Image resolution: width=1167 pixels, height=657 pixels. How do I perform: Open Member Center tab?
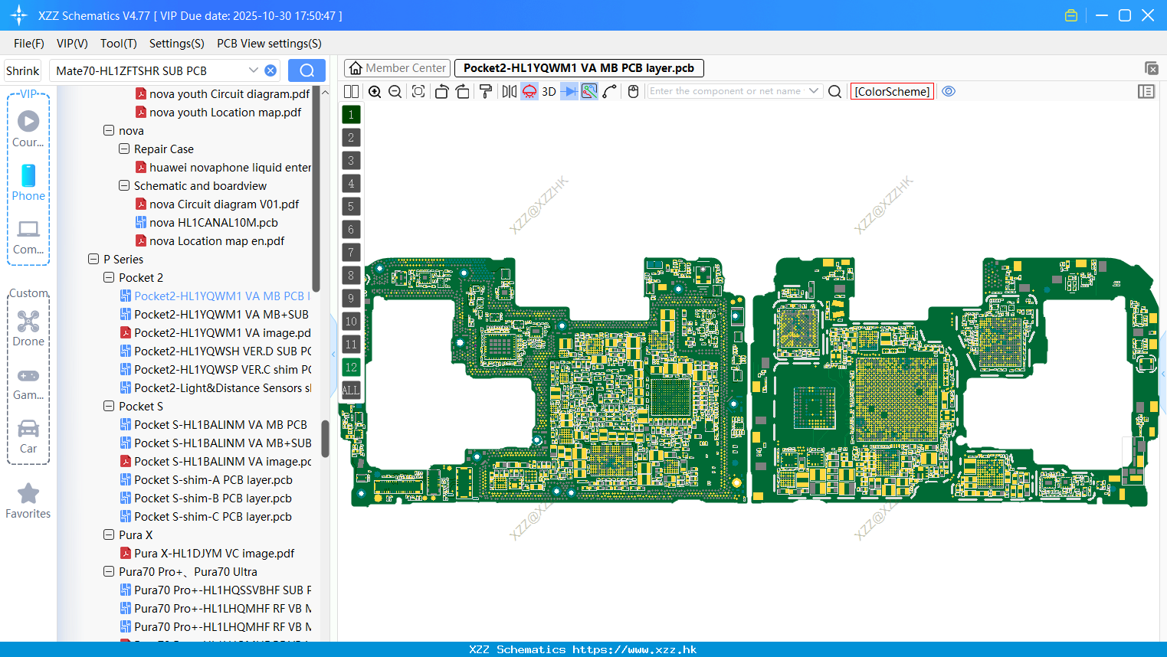(397, 68)
